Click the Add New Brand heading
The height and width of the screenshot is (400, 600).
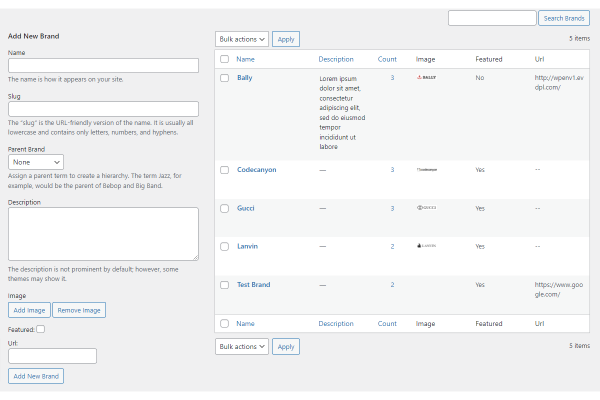pyautogui.click(x=33, y=36)
